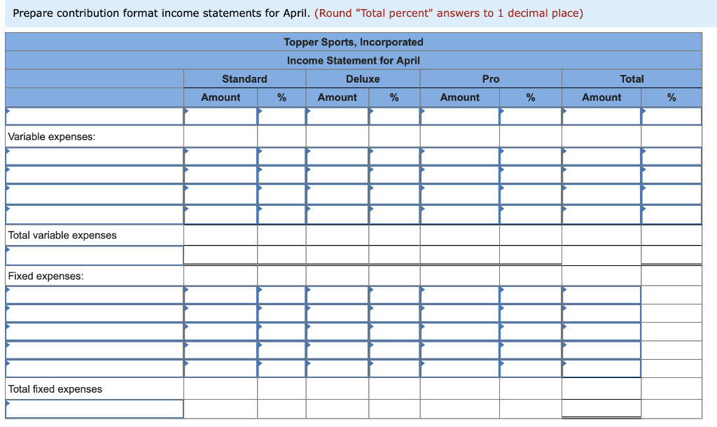The height and width of the screenshot is (427, 717).
Task: Select third fixed expense Total Amount cell
Action: (x=601, y=332)
